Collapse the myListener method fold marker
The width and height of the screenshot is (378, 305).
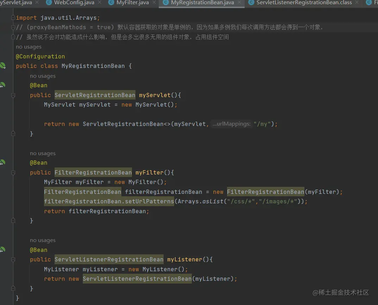pyautogui.click(x=13, y=260)
